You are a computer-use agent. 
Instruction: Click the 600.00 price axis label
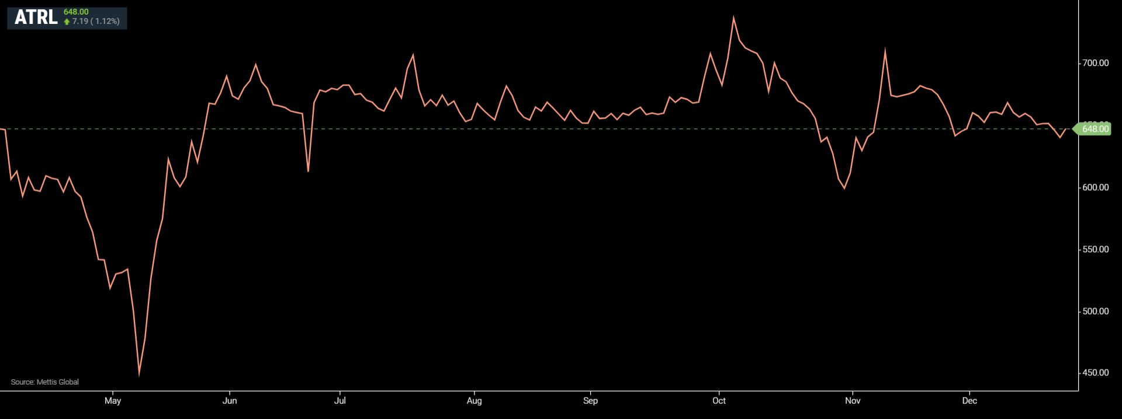click(1095, 187)
